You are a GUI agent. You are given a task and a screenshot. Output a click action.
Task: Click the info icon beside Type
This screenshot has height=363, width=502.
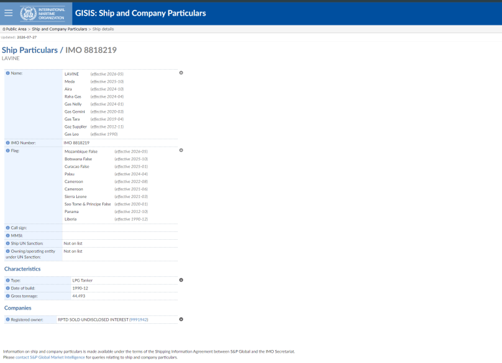pos(8,280)
